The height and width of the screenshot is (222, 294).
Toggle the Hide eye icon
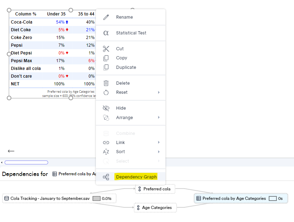coord(106,109)
